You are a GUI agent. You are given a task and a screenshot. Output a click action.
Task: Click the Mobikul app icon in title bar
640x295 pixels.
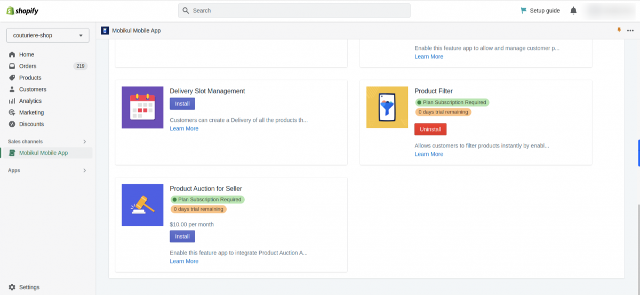(x=105, y=30)
